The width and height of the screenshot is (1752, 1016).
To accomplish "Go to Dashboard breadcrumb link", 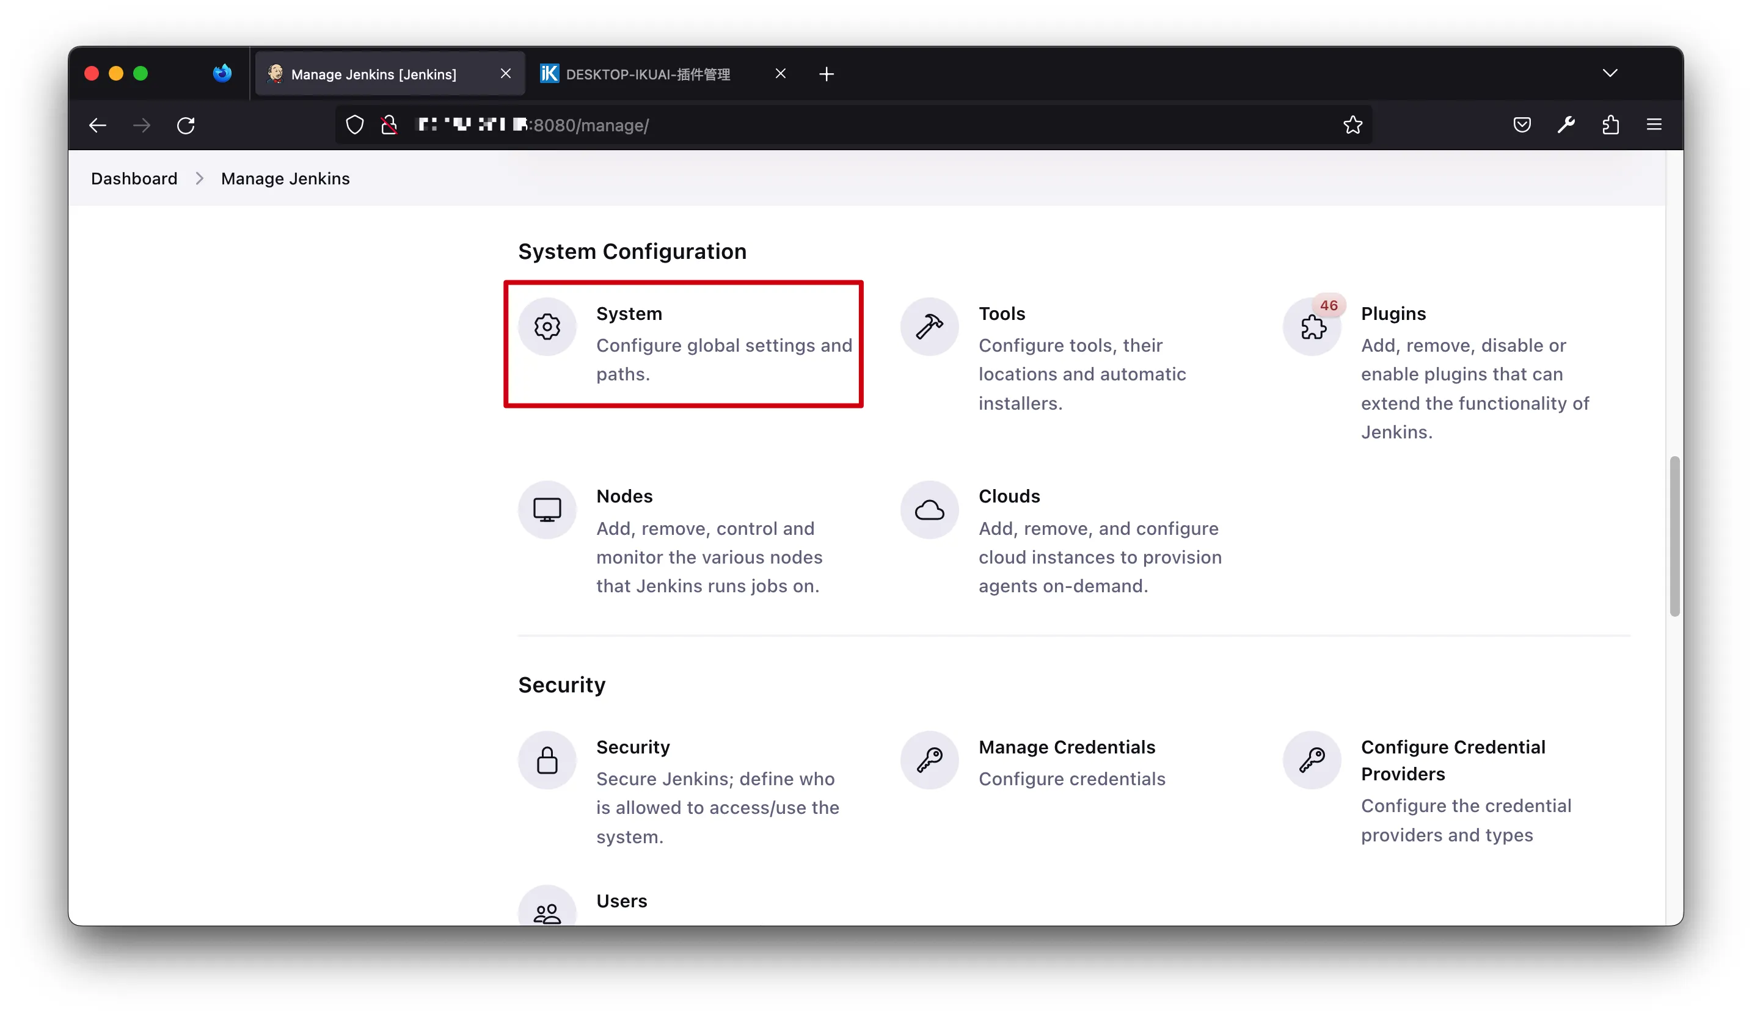I will [x=134, y=179].
